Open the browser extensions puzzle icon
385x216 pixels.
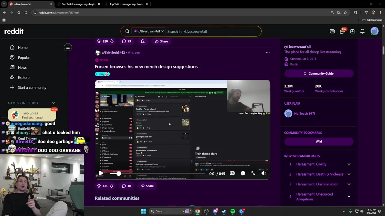(x=356, y=13)
